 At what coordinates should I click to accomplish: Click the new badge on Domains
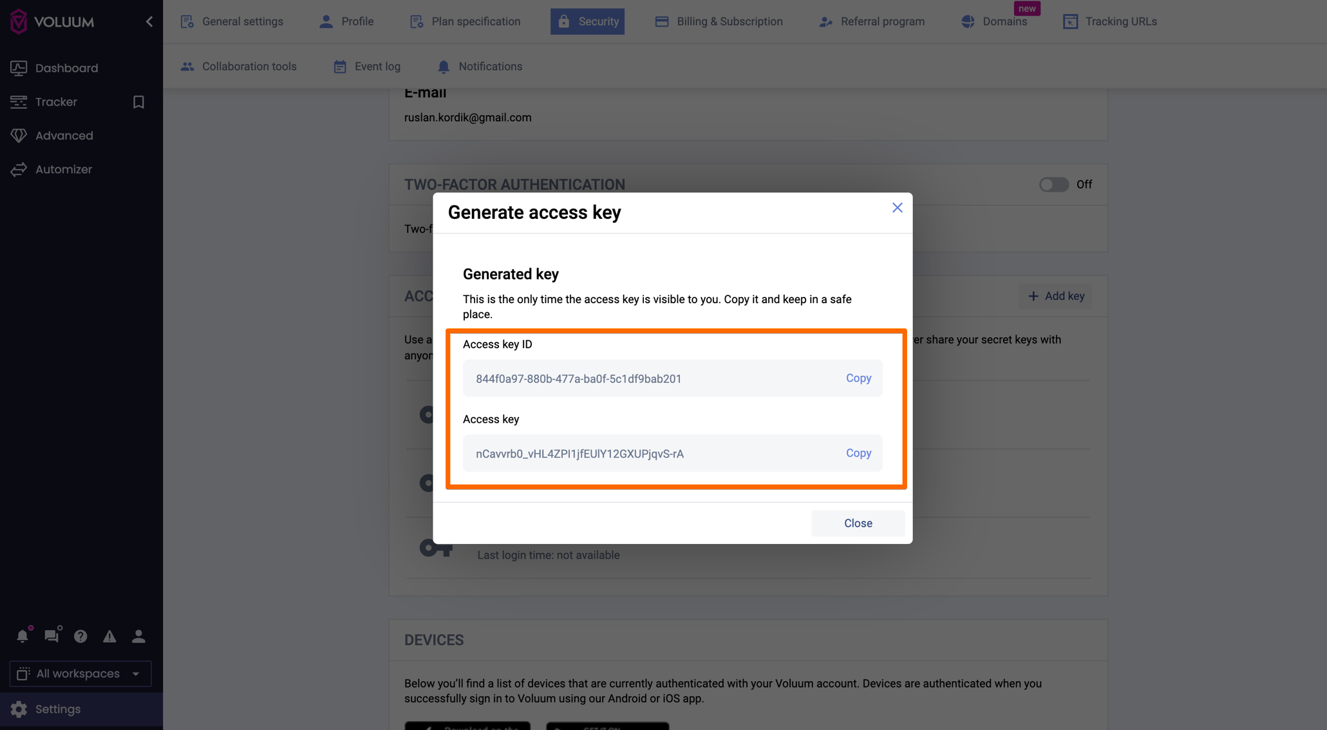(1027, 8)
